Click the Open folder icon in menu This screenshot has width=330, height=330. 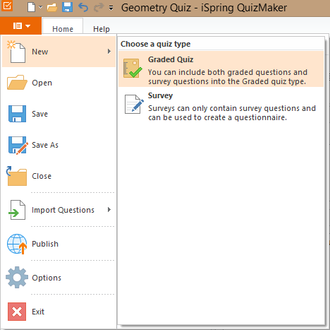pos(17,83)
